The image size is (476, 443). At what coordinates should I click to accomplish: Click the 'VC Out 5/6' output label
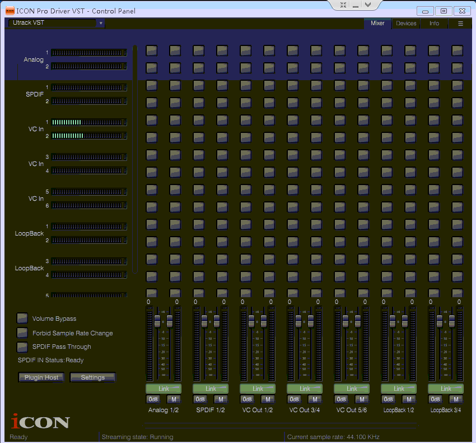click(352, 410)
